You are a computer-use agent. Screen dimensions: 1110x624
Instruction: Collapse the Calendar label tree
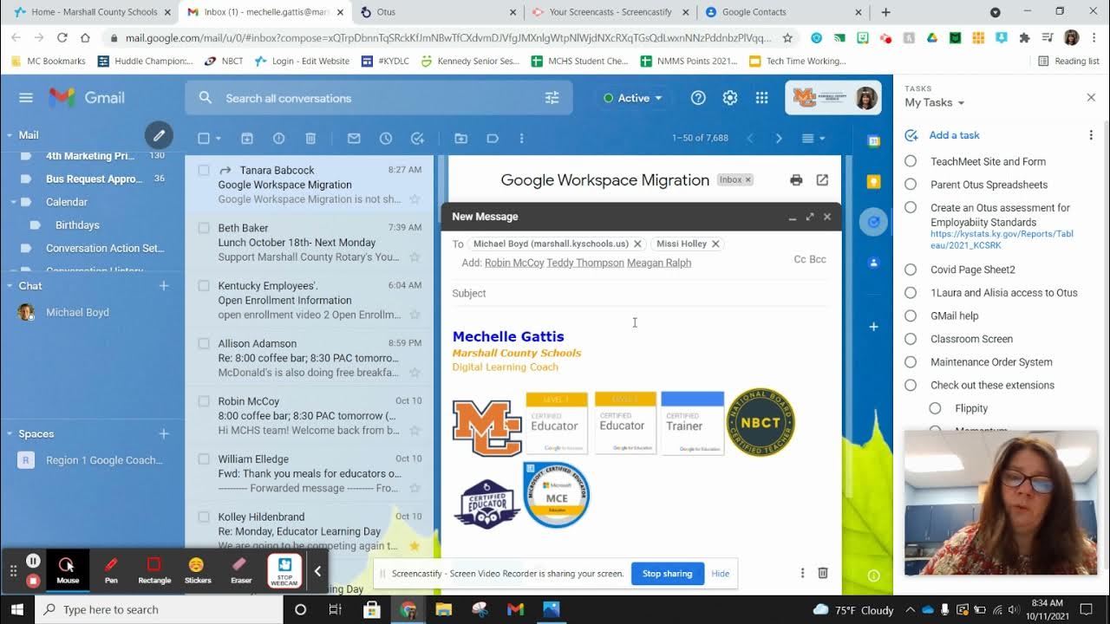pos(14,202)
